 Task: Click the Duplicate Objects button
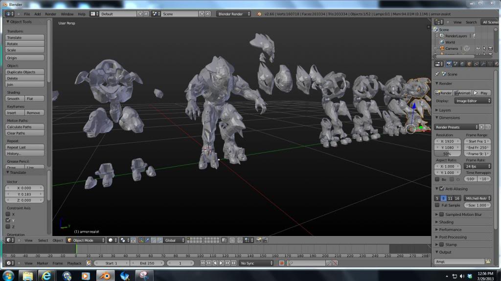[24, 72]
